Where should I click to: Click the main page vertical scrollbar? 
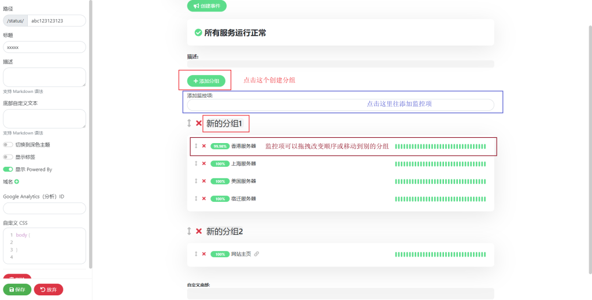[x=590, y=149]
